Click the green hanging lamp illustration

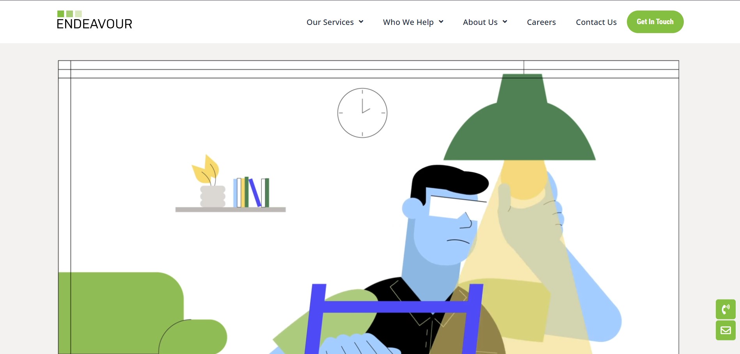520,117
